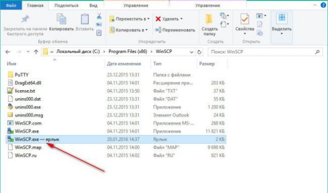Click the Элемент Outlook type cell
This screenshot has width=328, height=193.
[171, 115]
